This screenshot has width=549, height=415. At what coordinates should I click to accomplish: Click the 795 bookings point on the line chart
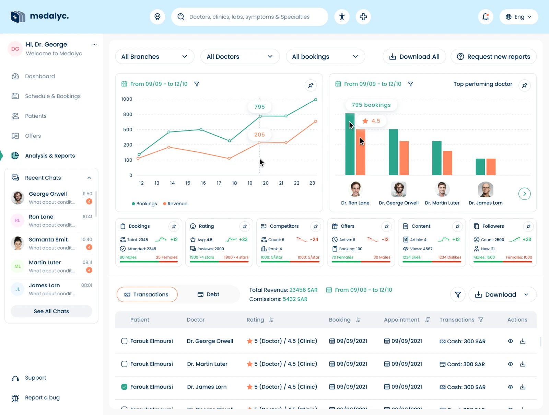(x=260, y=116)
